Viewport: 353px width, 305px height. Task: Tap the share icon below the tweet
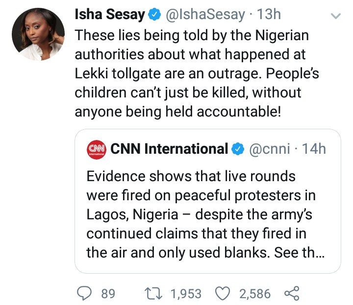click(291, 293)
